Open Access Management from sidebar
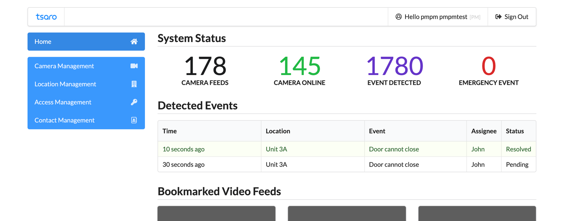Viewport: 563px width, 221px height. 63,102
